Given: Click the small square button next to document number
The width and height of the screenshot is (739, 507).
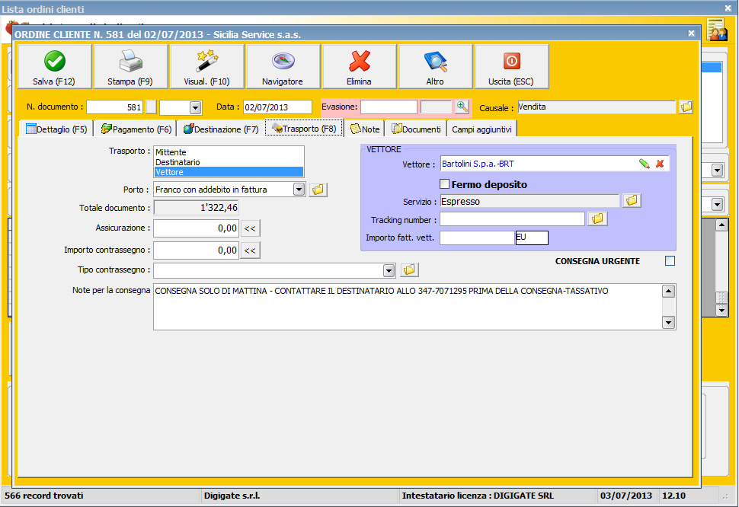Looking at the screenshot, I should (151, 107).
